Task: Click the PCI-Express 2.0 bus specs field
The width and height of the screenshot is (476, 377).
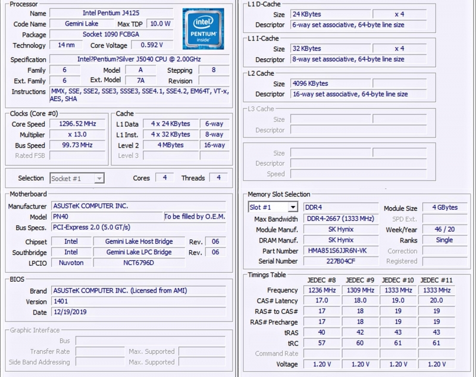Action: coord(139,228)
